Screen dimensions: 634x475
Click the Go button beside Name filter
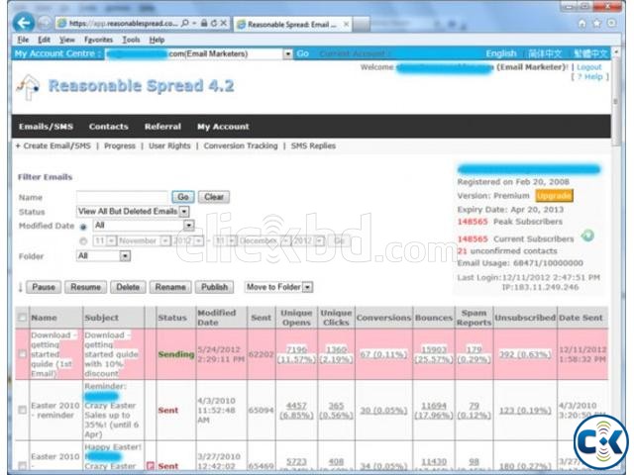[183, 197]
